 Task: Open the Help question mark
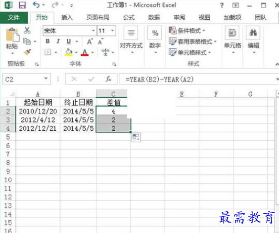click(x=222, y=5)
